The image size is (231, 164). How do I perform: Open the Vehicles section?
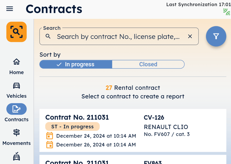click(16, 90)
